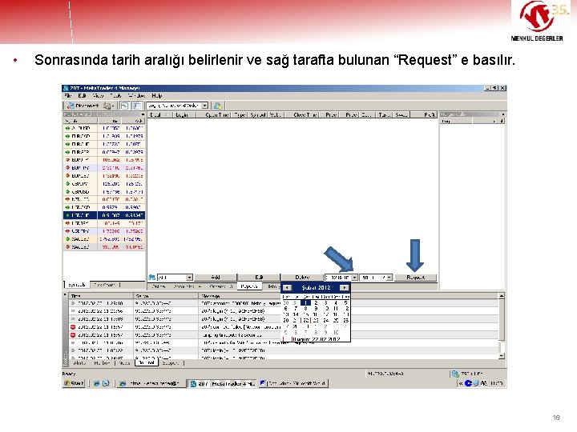Viewport: 577px width, 432px height.
Task: Click the Disconnect toolbar button
Action: (83, 106)
